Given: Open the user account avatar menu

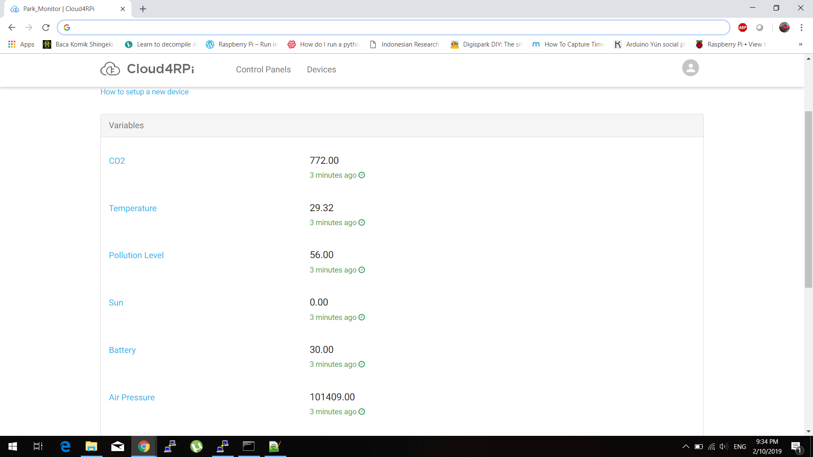Looking at the screenshot, I should click(x=690, y=68).
